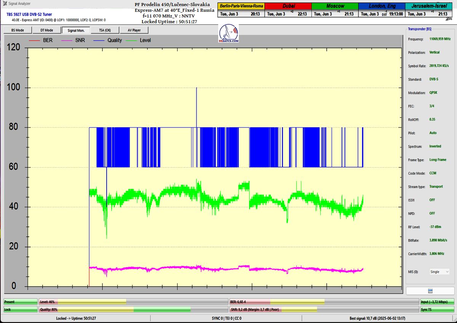The image size is (457, 323).
Task: Open the TSA (OK) tab
Action: [x=105, y=30]
